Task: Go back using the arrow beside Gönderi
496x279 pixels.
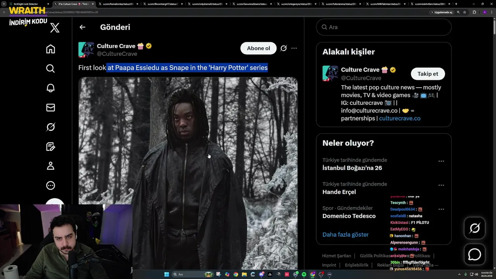Action: pos(82,27)
